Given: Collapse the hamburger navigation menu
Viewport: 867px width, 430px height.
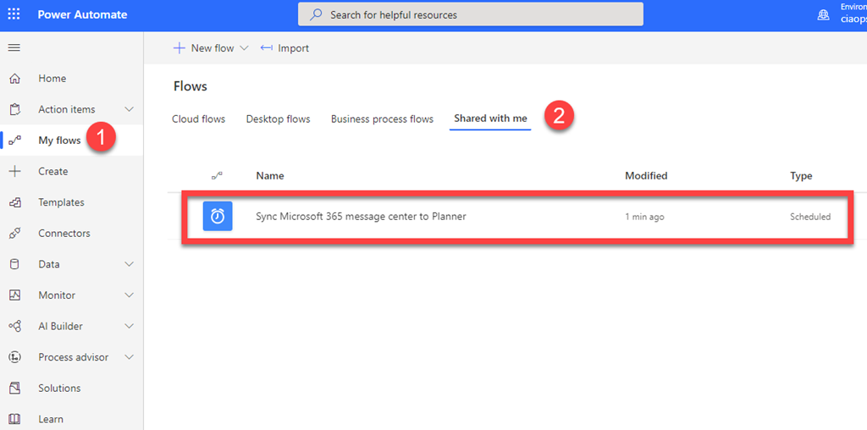Looking at the screenshot, I should (14, 47).
